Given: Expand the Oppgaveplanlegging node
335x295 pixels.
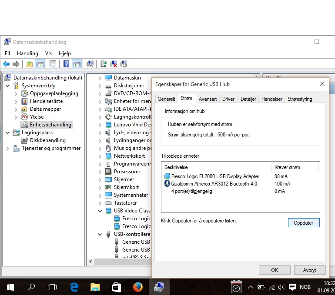Looking at the screenshot, I should (x=16, y=94).
